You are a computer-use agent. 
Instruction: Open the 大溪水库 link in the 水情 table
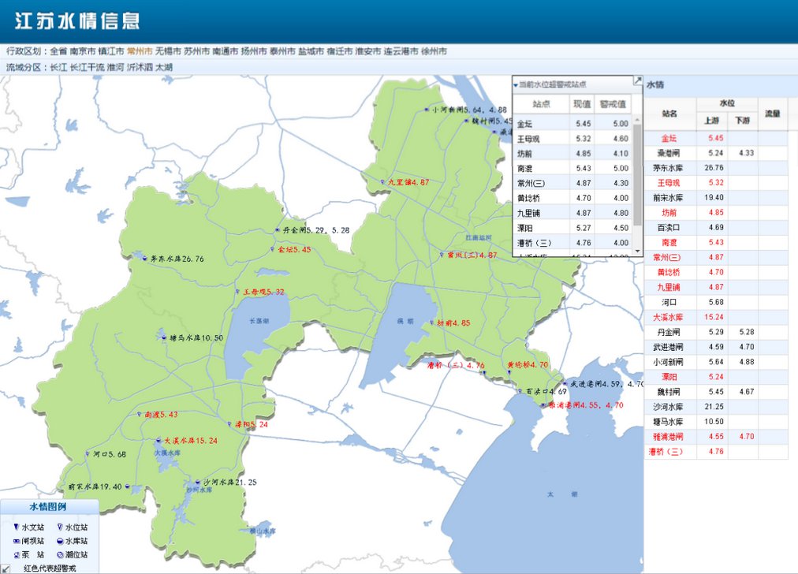pyautogui.click(x=669, y=318)
